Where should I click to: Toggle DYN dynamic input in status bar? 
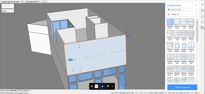tap(177, 93)
